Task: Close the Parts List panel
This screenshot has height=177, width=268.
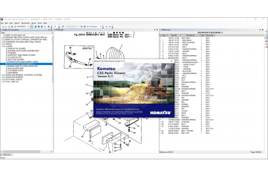Action: [263, 30]
